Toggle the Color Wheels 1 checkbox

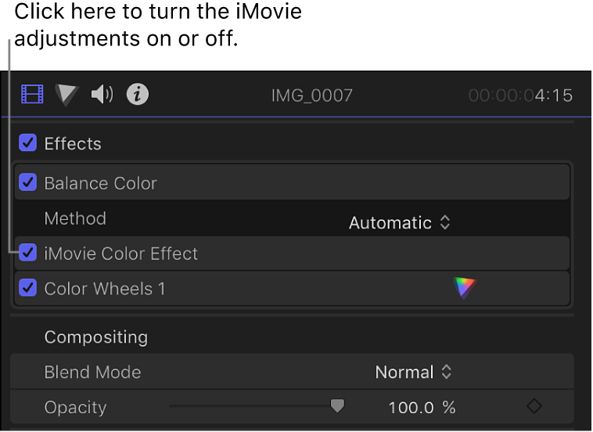pyautogui.click(x=28, y=288)
